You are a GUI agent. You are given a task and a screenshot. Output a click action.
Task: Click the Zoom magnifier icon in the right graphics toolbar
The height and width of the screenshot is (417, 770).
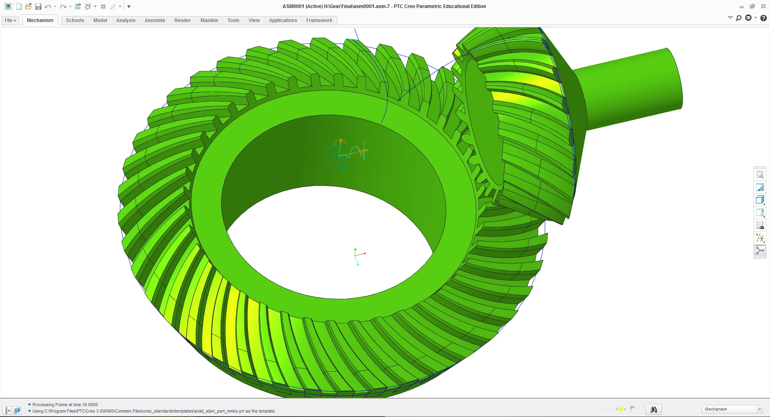pos(760,175)
